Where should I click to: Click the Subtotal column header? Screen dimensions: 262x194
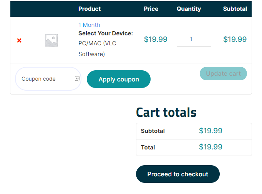[x=235, y=9]
